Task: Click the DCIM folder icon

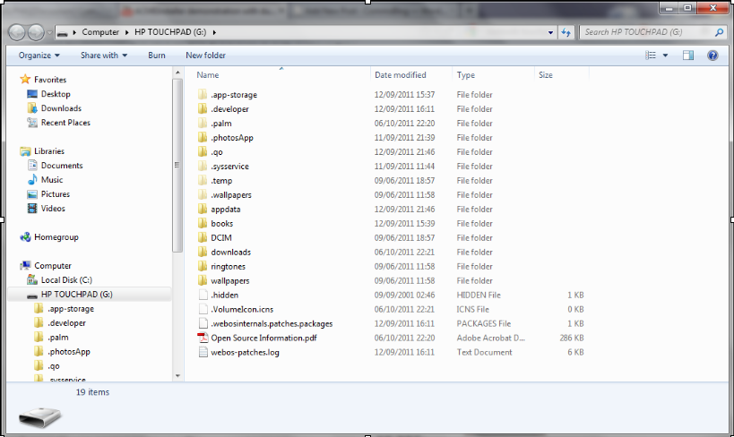Action: [x=203, y=237]
